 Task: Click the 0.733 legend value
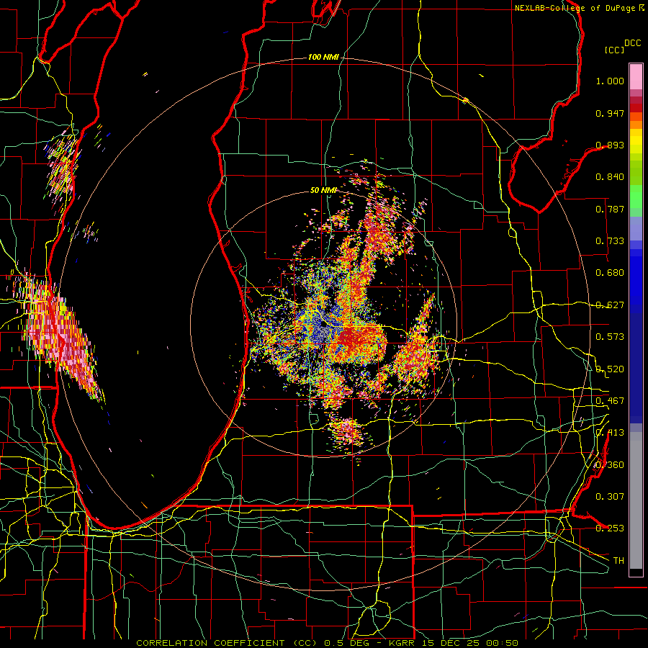[610, 241]
